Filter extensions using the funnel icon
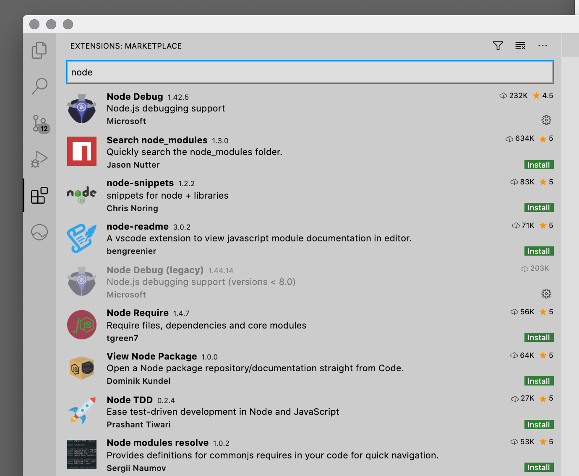This screenshot has width=579, height=476. point(498,46)
